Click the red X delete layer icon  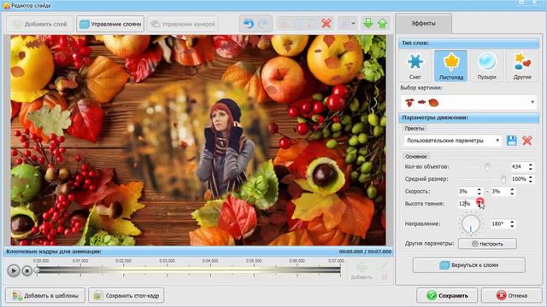tap(326, 24)
